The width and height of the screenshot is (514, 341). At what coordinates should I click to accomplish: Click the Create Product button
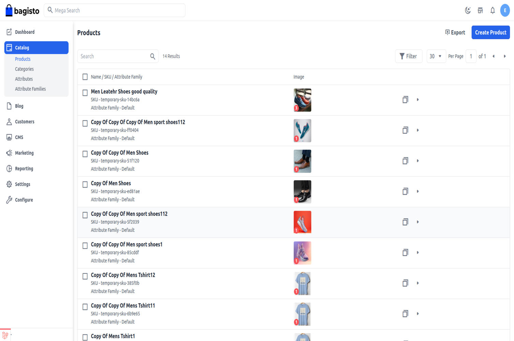point(490,32)
